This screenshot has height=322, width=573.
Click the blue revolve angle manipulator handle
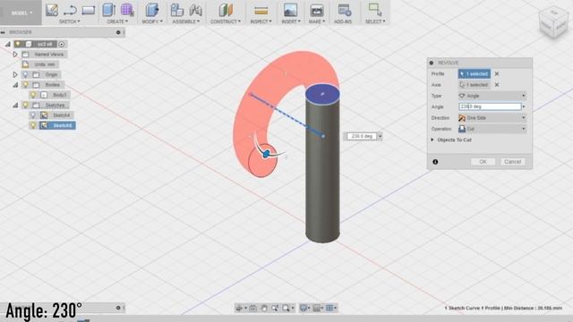(267, 154)
